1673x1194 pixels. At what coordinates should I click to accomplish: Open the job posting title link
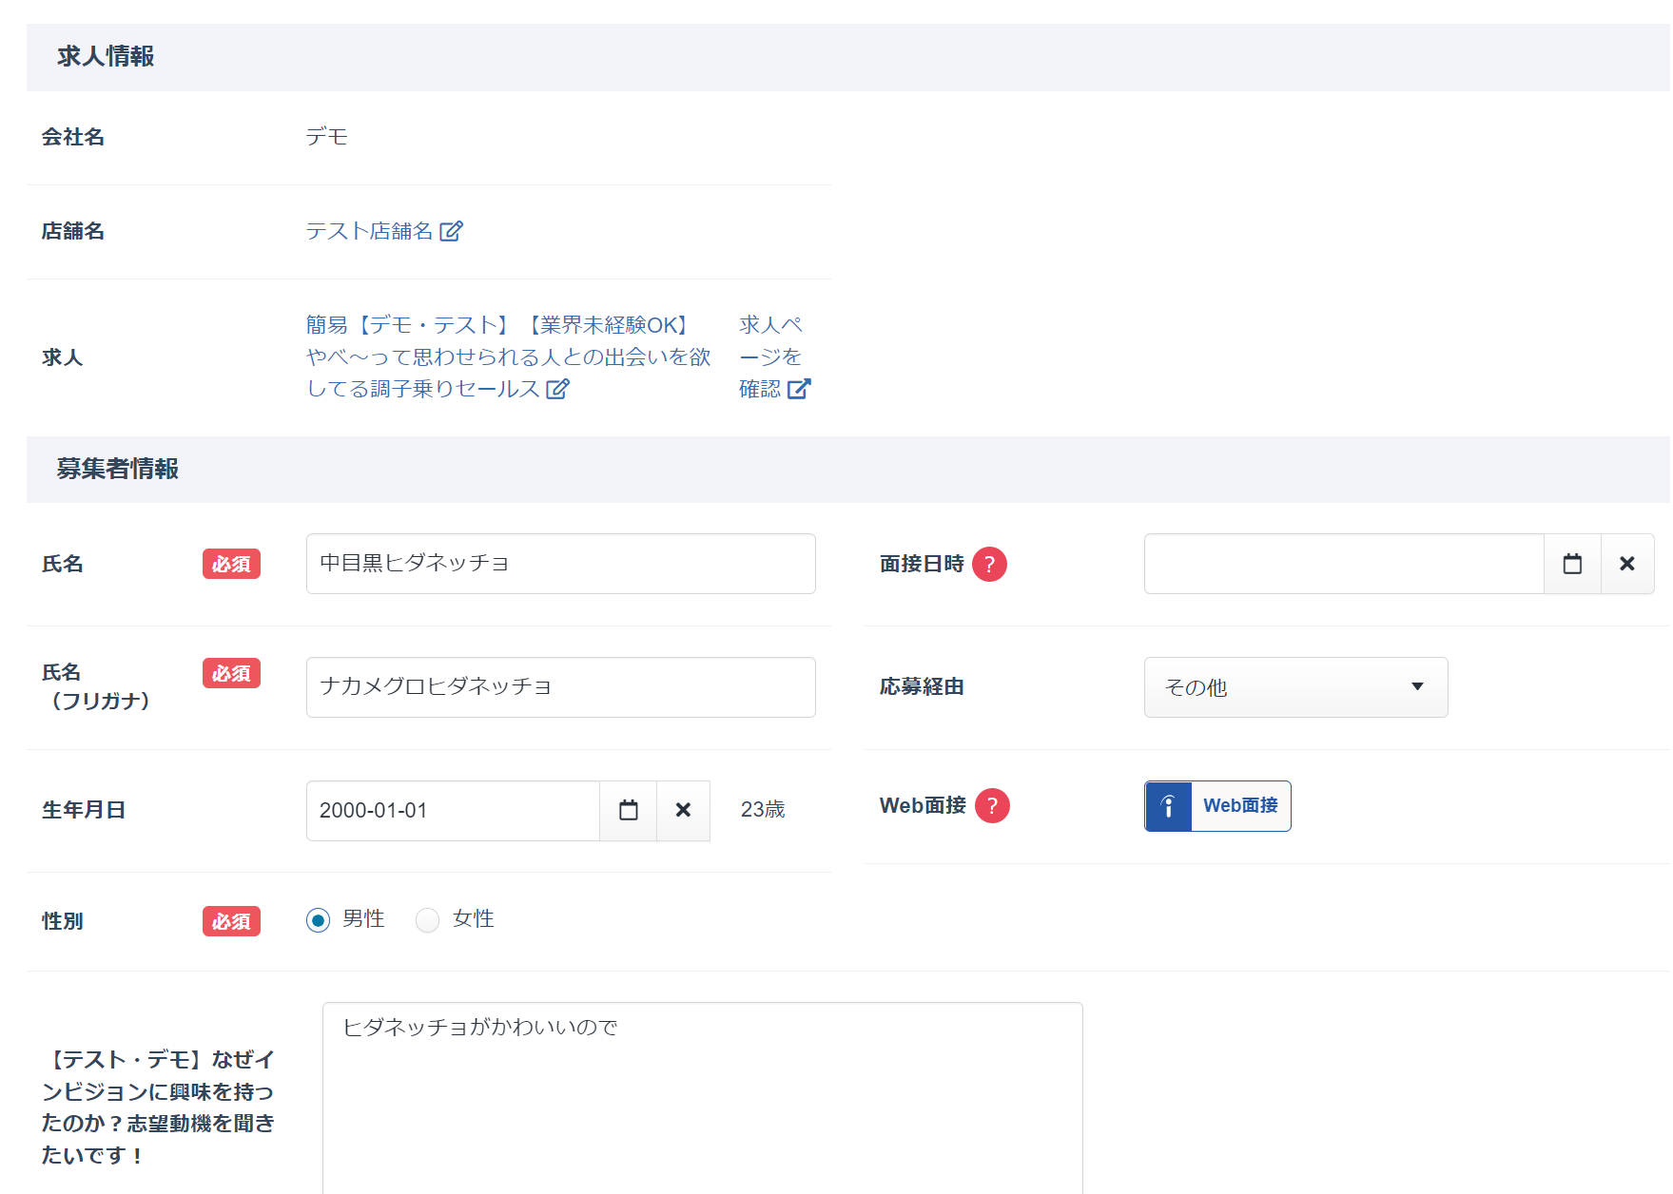tap(507, 356)
